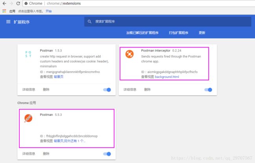Image resolution: width=255 pixels, height=163 pixels.
Task: Go back with the browser back arrow
Action: tap(4, 4)
